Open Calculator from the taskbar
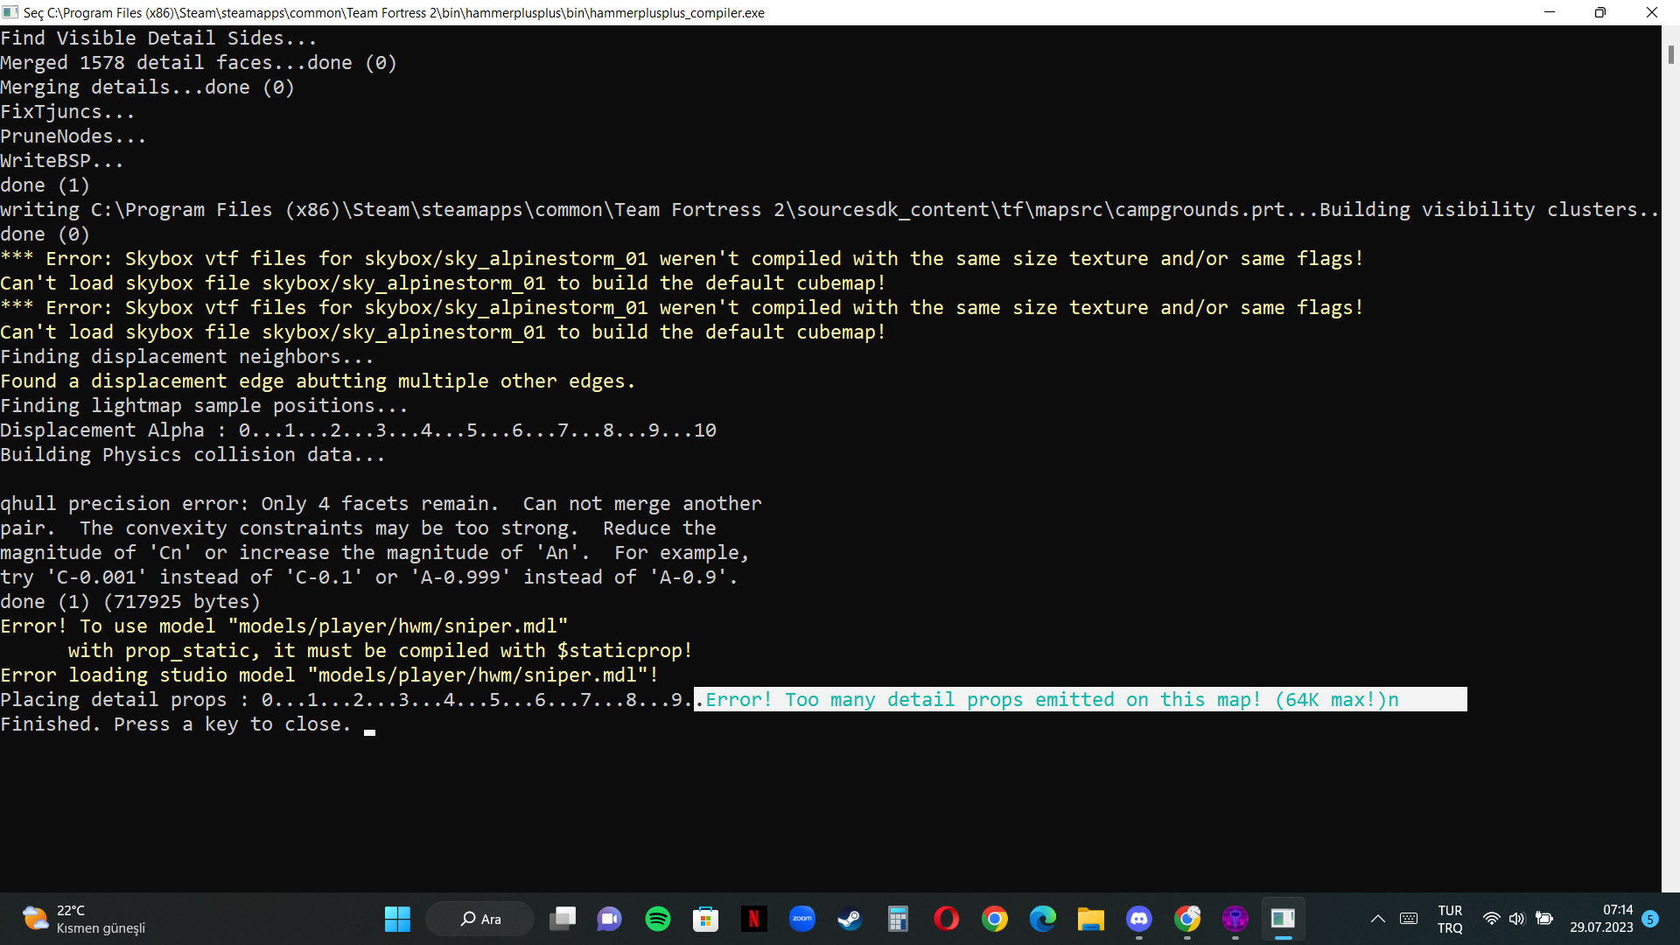 click(x=898, y=919)
